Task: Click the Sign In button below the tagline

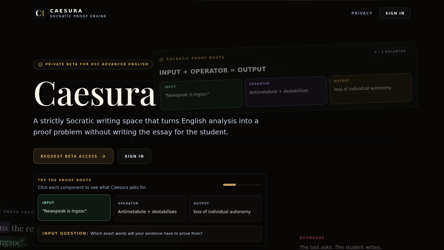Action: pyautogui.click(x=134, y=156)
